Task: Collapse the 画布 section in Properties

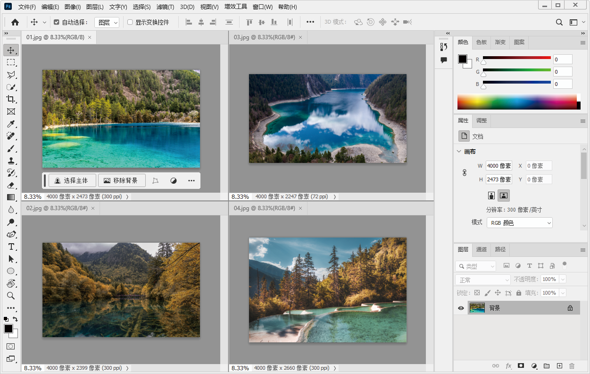Action: pyautogui.click(x=459, y=152)
